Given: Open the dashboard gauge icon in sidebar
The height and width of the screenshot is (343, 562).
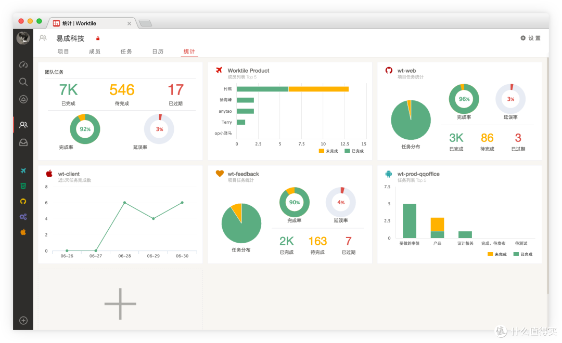Looking at the screenshot, I should 23,65.
